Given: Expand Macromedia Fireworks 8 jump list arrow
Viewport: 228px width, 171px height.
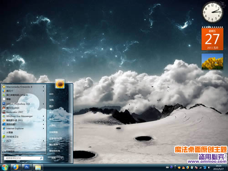Looking at the screenshot, I should [x=43, y=87].
